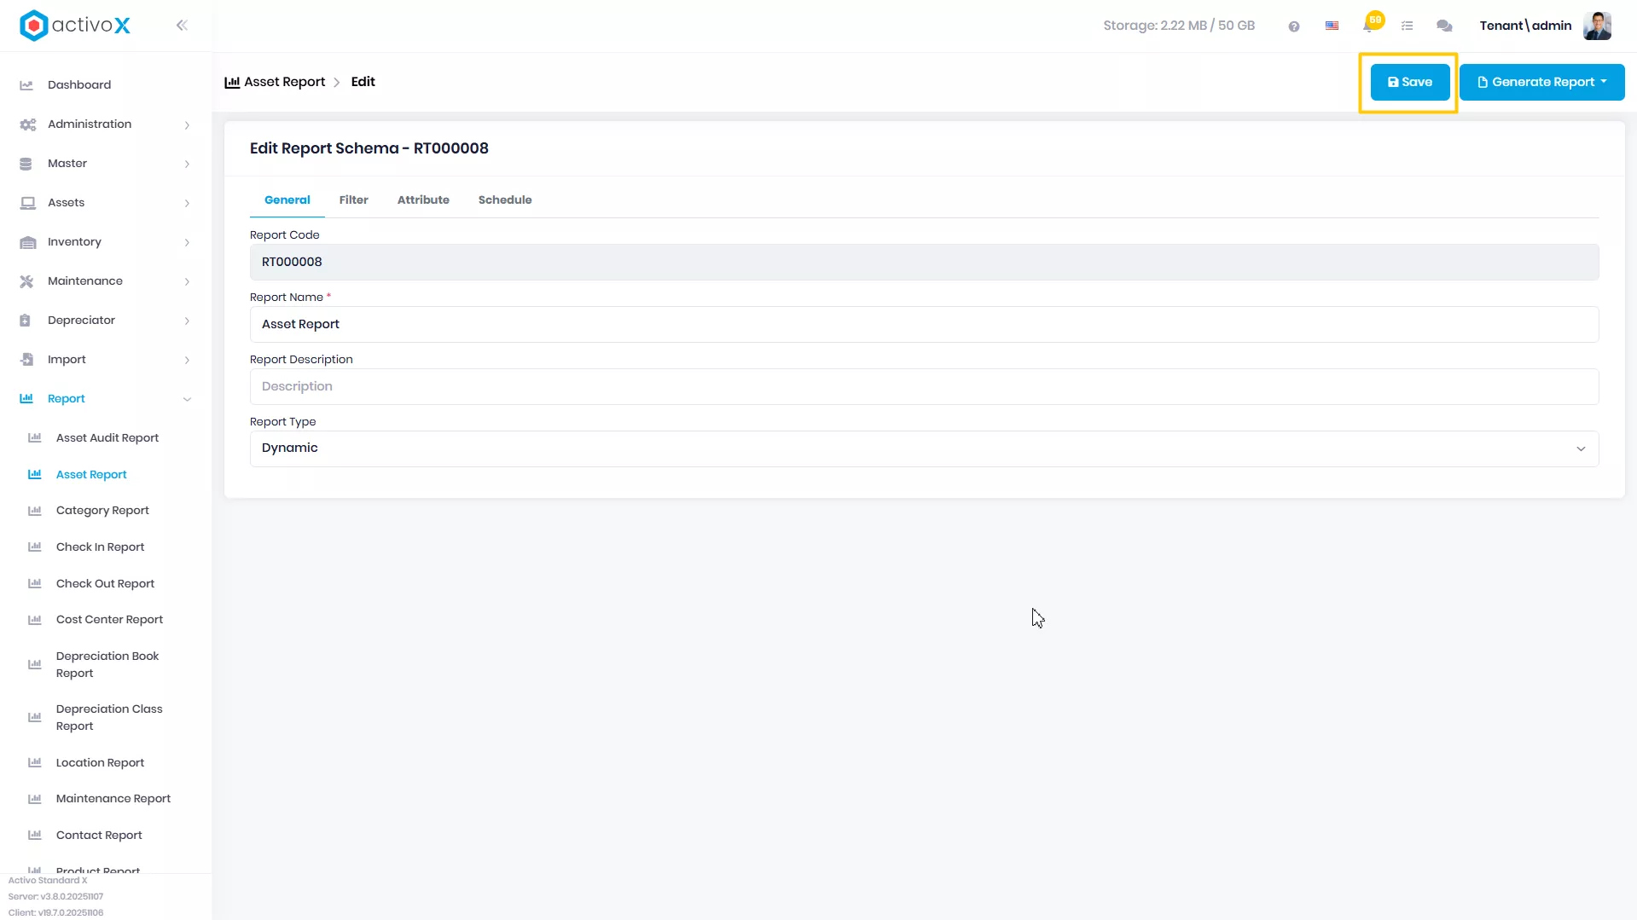Click the Location Report chart icon
The width and height of the screenshot is (1637, 920).
[35, 763]
